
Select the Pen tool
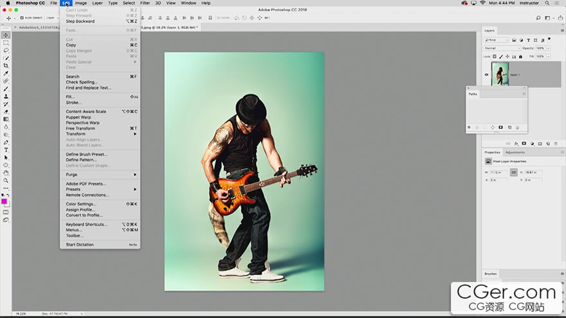pos(6,143)
